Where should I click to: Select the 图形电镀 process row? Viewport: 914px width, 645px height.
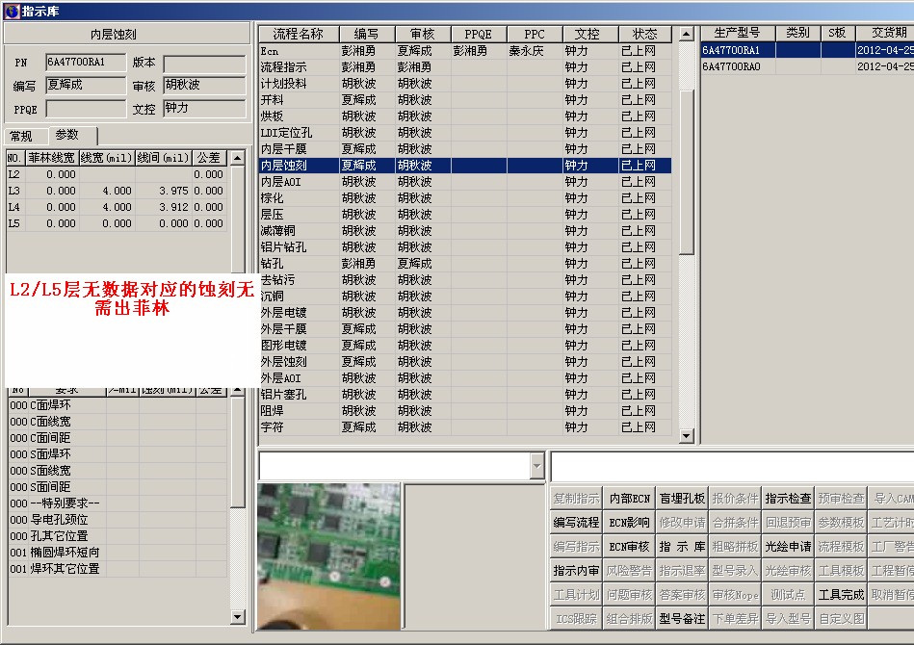click(x=465, y=346)
